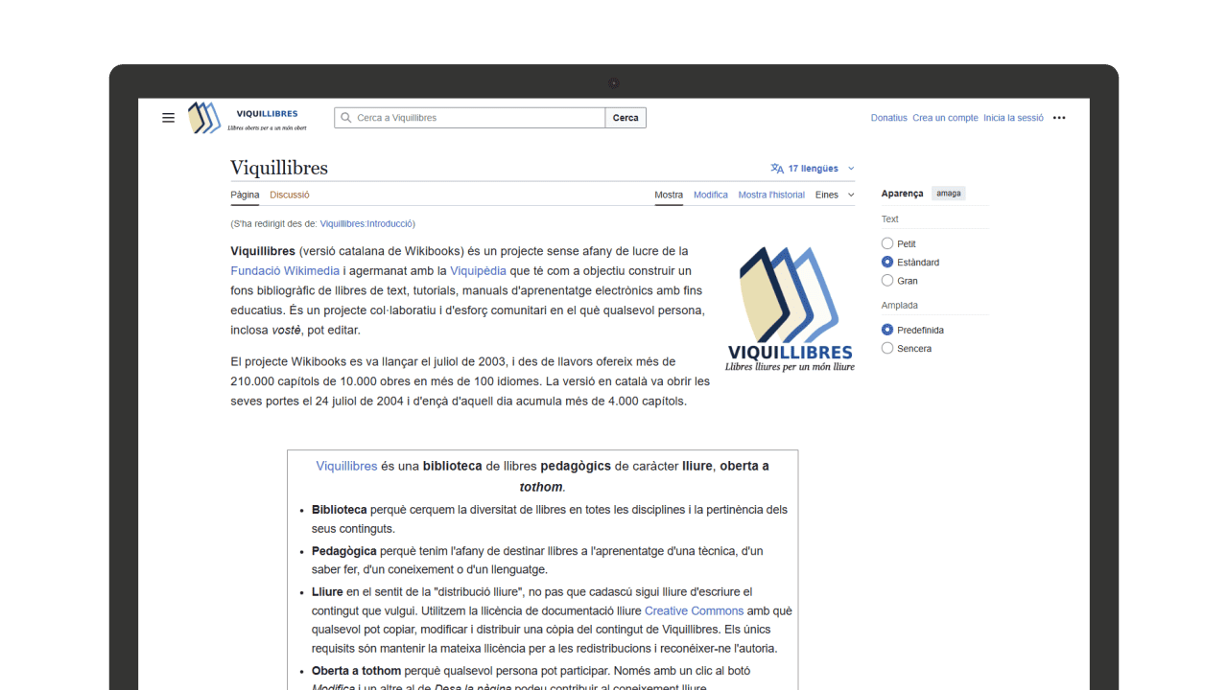
Task: Click the search magnifier icon
Action: tap(345, 118)
